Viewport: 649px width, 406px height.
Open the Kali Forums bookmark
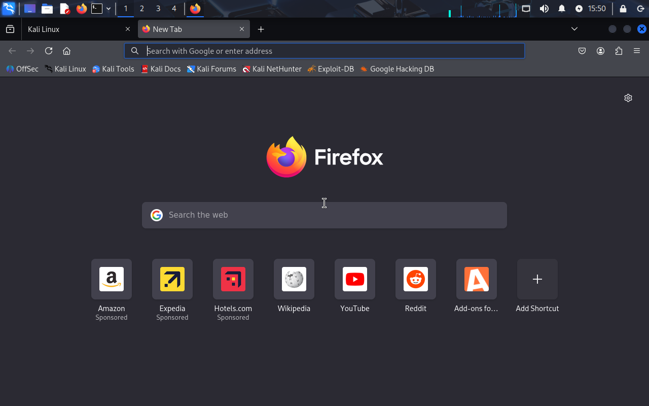click(211, 69)
